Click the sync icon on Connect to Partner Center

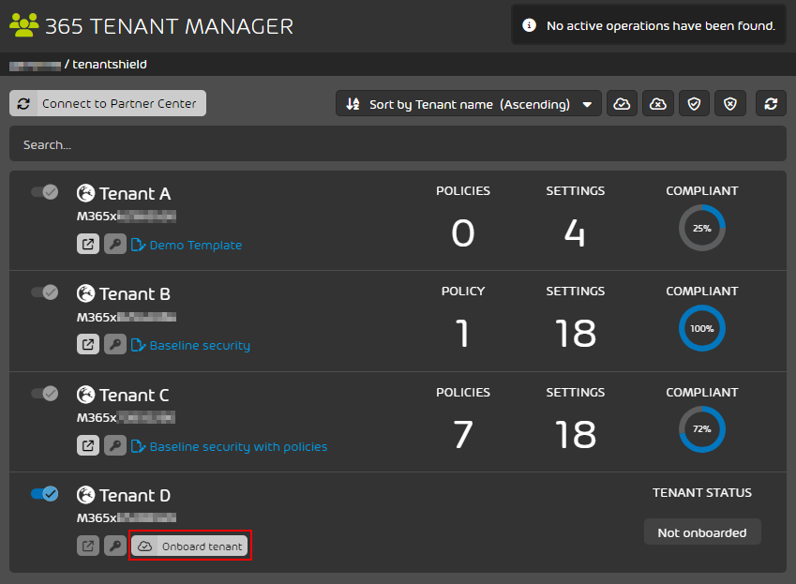coord(23,103)
